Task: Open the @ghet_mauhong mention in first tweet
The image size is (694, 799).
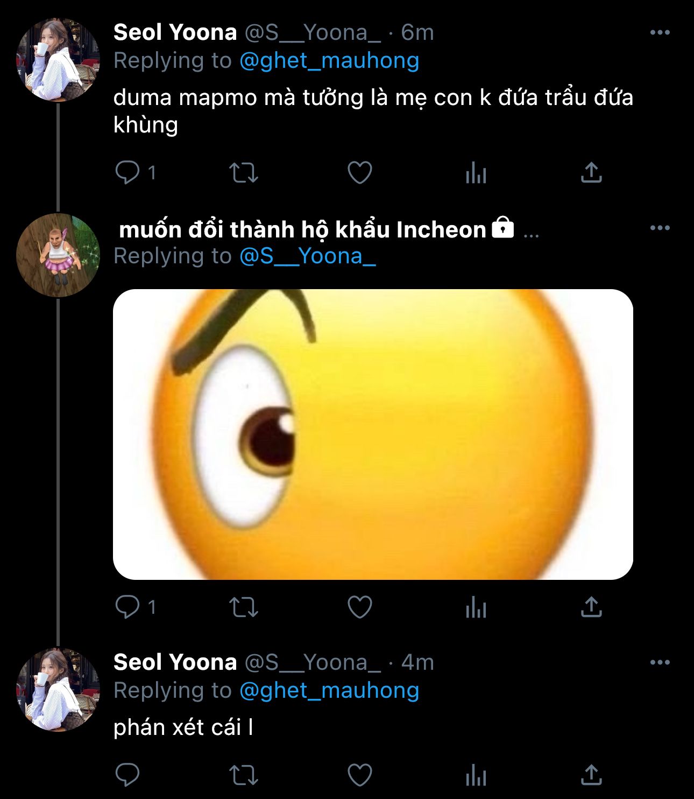Action: tap(329, 61)
